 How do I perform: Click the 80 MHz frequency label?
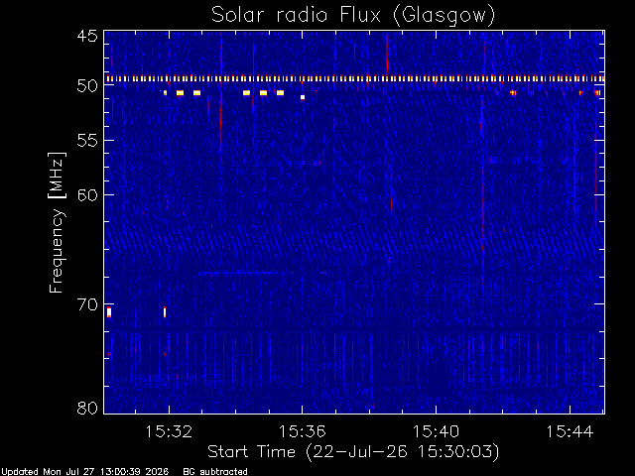pyautogui.click(x=87, y=408)
